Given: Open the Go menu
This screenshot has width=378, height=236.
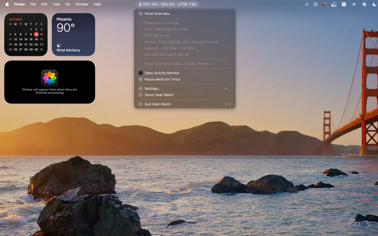Looking at the screenshot, I should [68, 4].
